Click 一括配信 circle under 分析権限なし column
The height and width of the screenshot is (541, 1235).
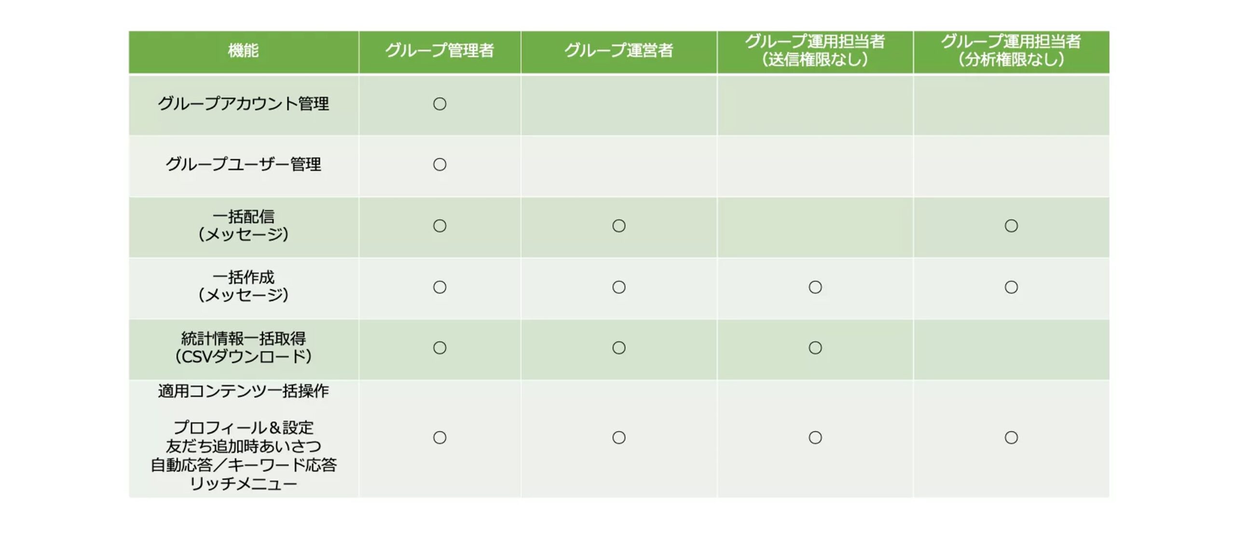(1011, 226)
